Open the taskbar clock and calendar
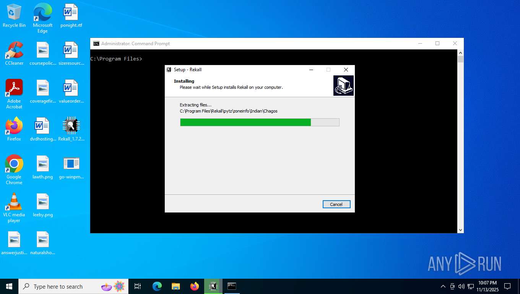520x294 pixels. [x=487, y=286]
